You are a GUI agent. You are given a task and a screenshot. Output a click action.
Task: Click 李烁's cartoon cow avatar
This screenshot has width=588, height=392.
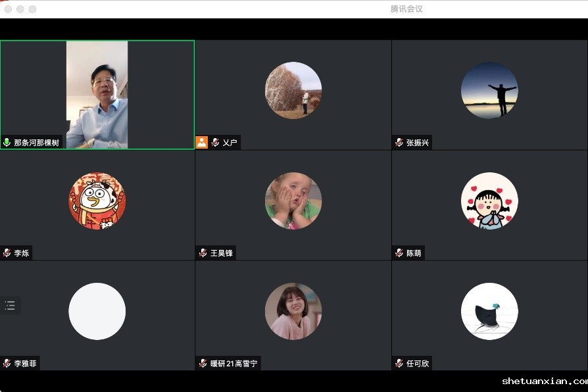click(97, 201)
